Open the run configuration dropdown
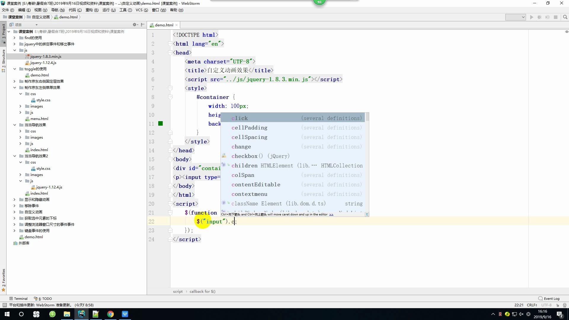This screenshot has height=320, width=569. click(x=515, y=17)
